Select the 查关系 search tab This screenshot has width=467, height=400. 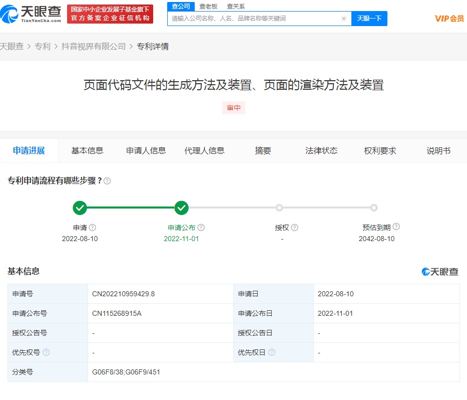point(236,6)
